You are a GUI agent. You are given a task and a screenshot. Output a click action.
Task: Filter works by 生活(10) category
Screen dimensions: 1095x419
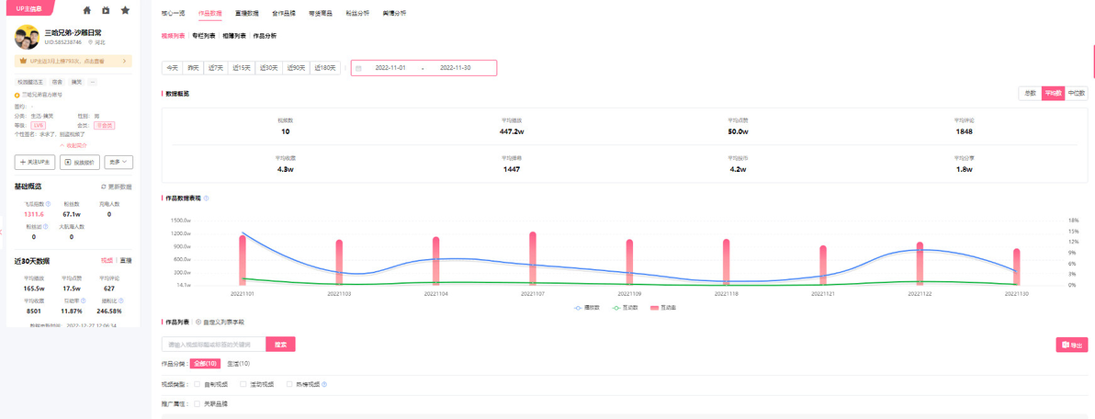[x=239, y=364]
